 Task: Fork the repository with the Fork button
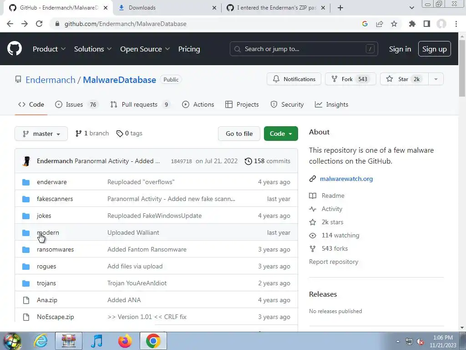click(x=350, y=79)
